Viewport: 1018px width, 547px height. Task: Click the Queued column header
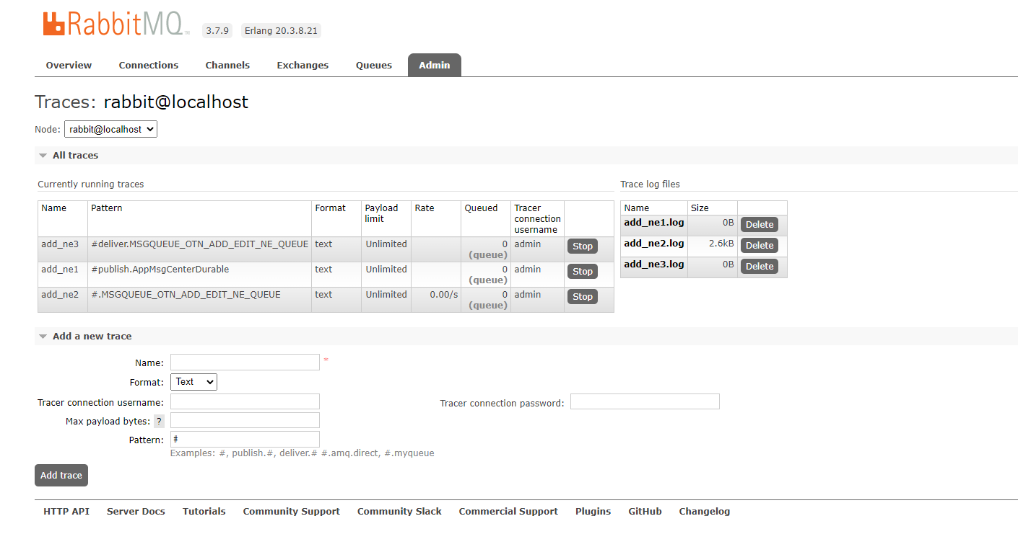point(486,218)
